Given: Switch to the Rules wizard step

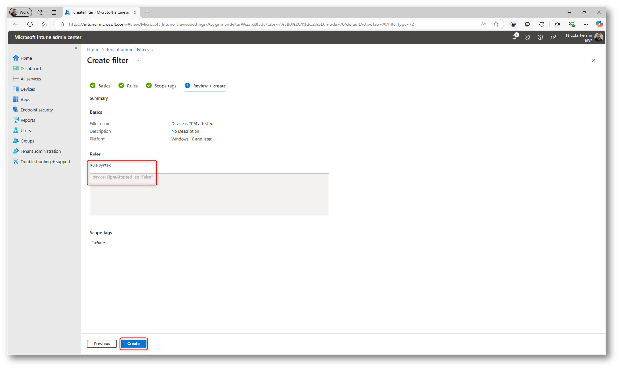Looking at the screenshot, I should pyautogui.click(x=132, y=86).
